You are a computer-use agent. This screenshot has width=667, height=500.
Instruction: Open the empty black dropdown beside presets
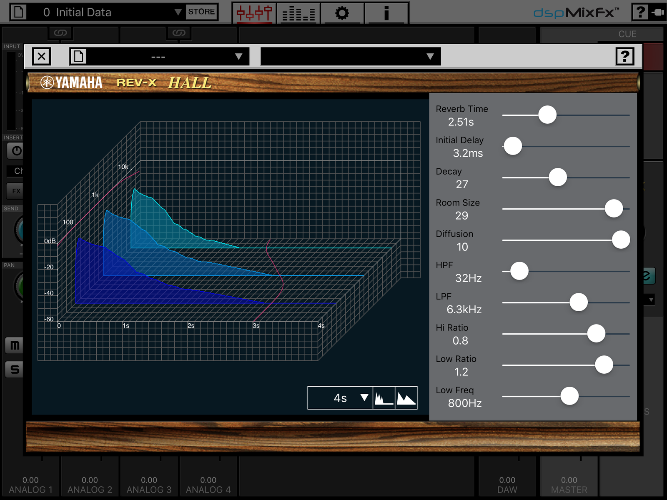click(x=351, y=56)
